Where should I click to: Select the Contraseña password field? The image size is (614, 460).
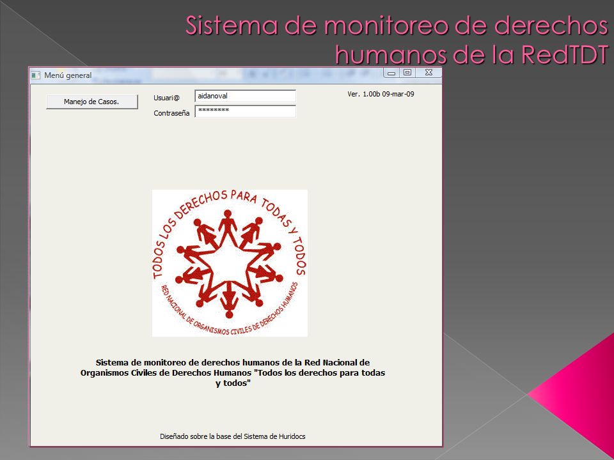pyautogui.click(x=245, y=111)
